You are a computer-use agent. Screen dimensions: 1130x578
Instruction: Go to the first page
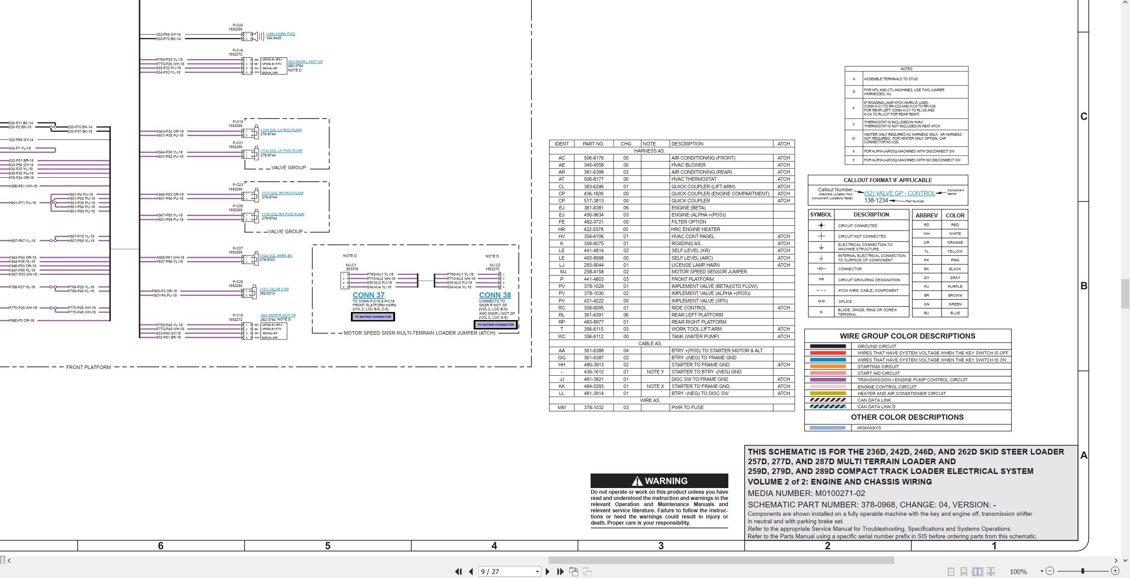[x=459, y=571]
